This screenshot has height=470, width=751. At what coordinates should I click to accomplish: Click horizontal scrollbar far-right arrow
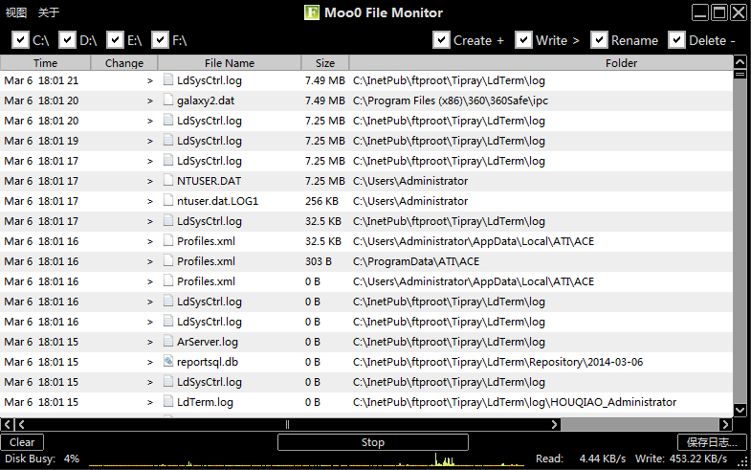[725, 424]
